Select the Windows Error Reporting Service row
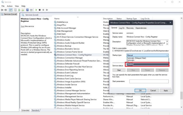183x115 pixels. [x=70, y=70]
